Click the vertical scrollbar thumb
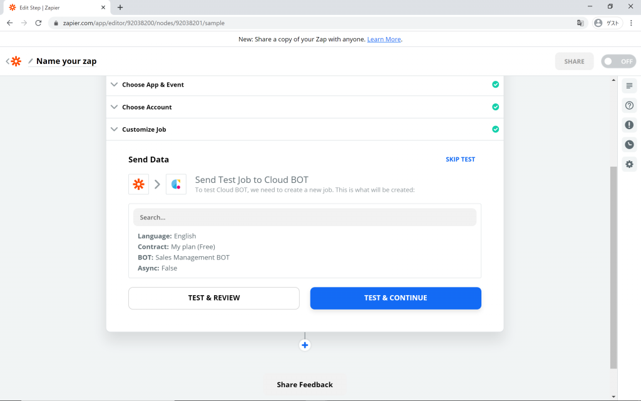641x401 pixels. pyautogui.click(x=613, y=268)
